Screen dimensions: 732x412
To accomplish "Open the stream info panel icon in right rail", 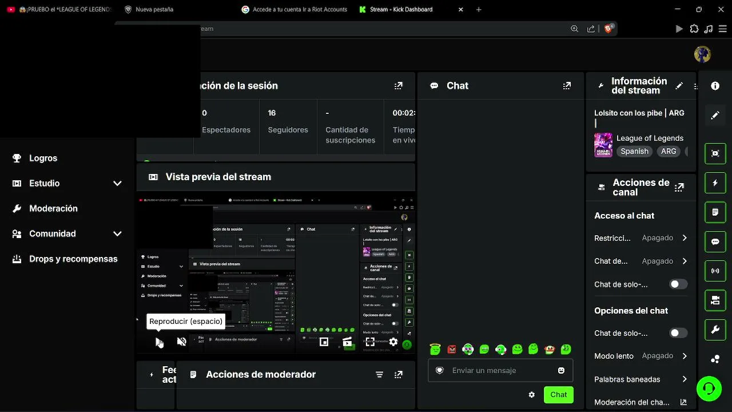I will (715, 86).
